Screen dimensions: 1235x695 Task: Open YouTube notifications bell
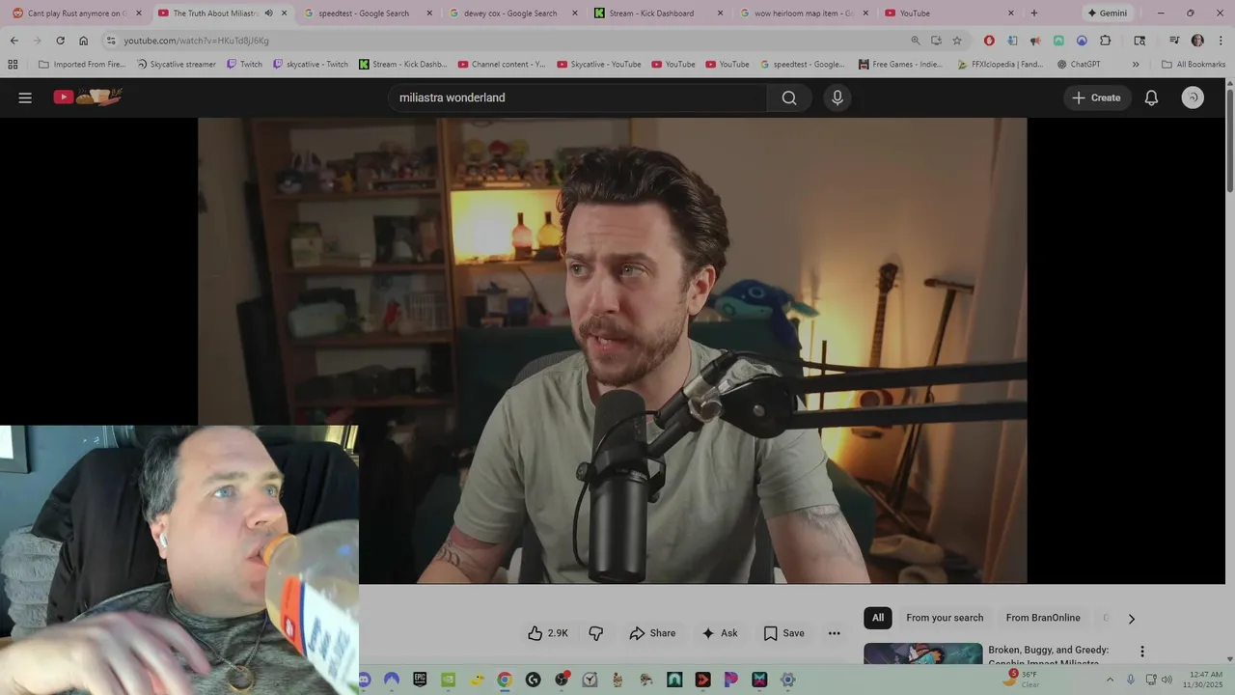click(x=1151, y=97)
